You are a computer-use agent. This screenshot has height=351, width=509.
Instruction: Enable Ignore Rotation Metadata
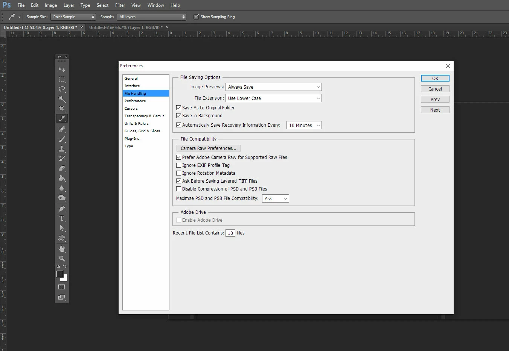[179, 173]
